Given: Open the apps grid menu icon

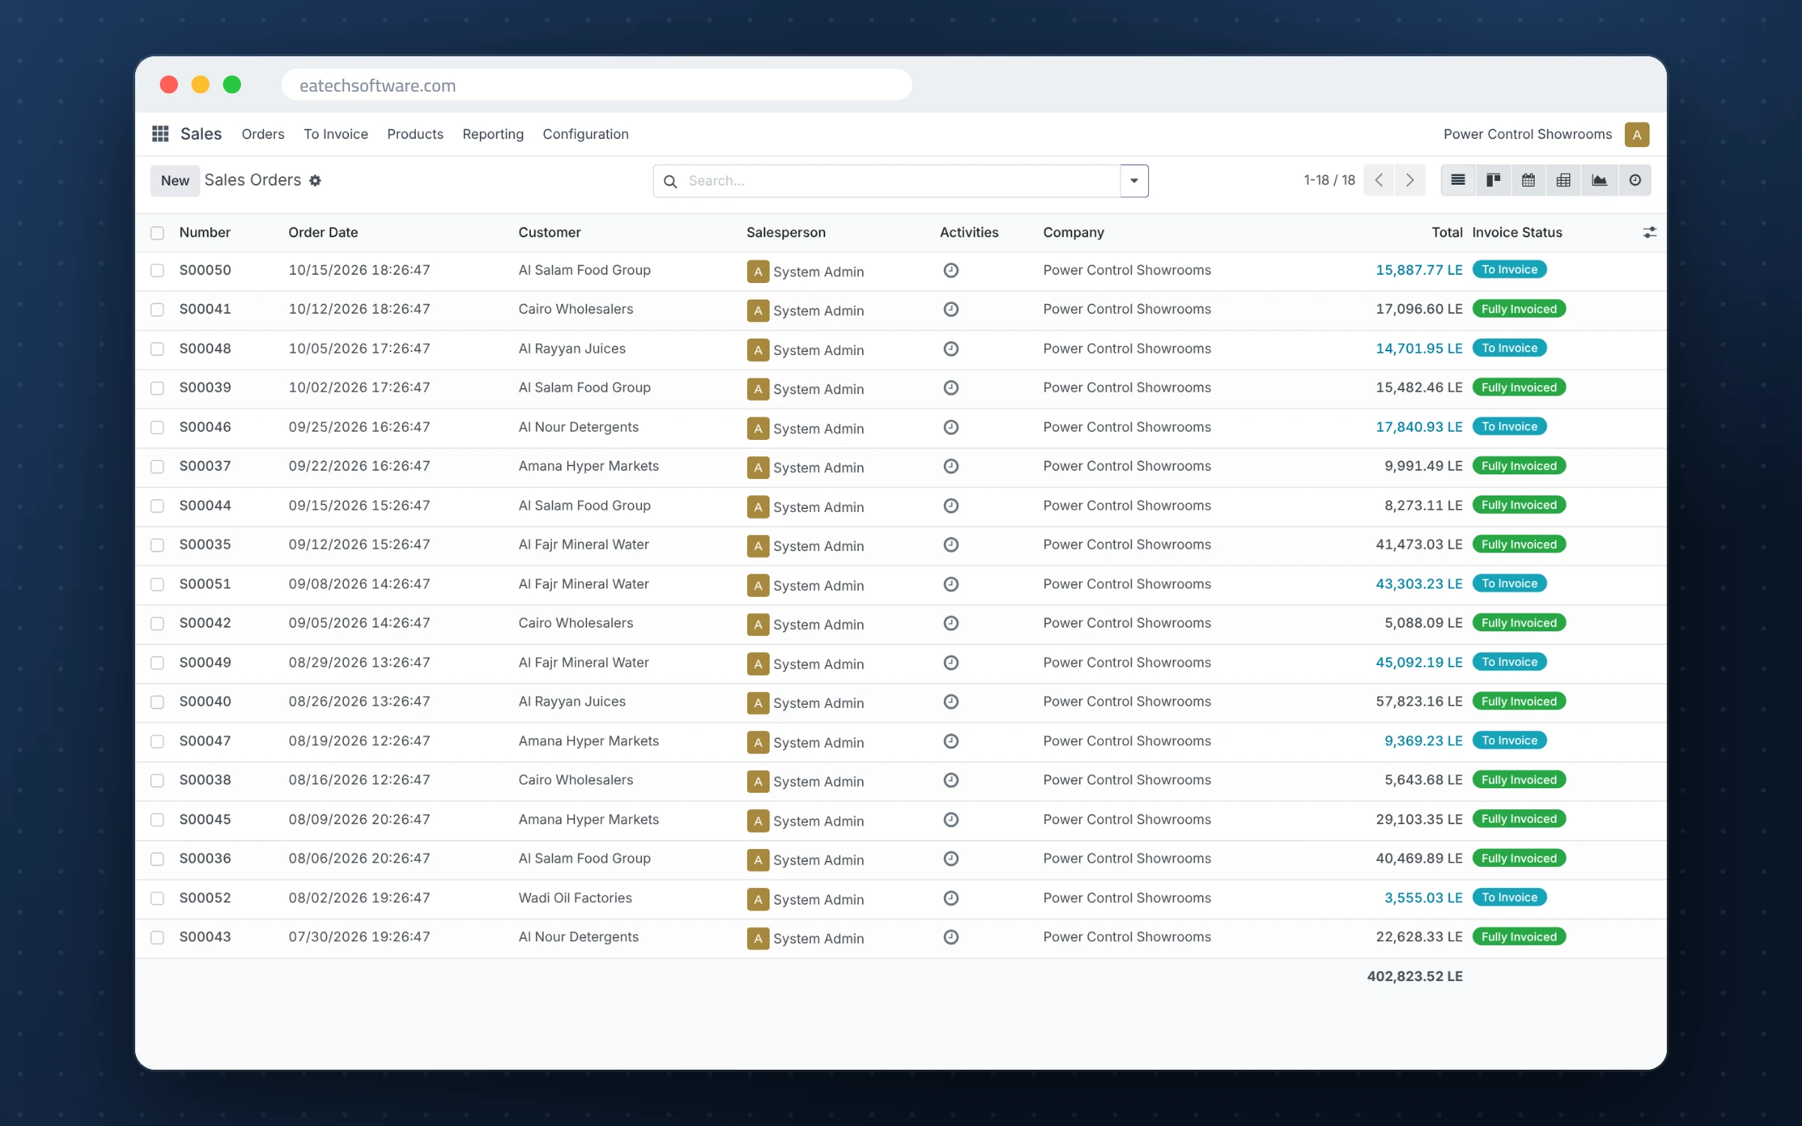Looking at the screenshot, I should 160,134.
